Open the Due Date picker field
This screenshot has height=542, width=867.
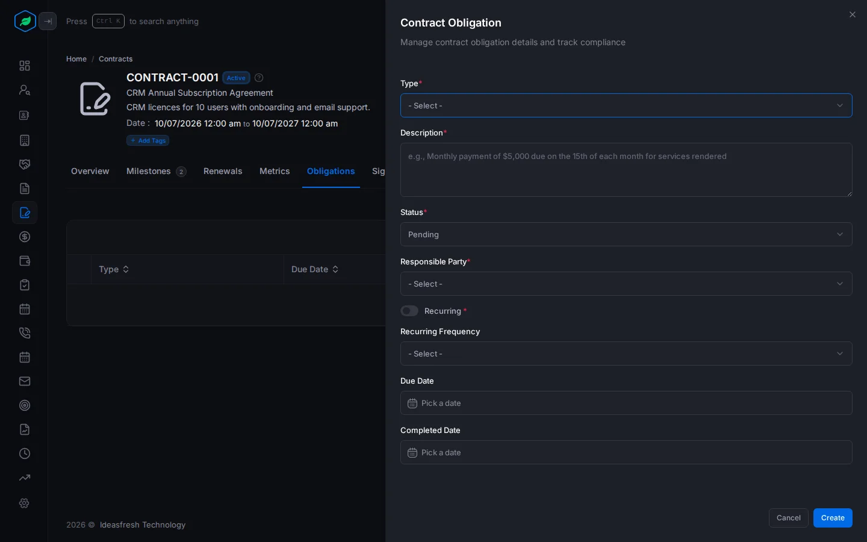626,403
